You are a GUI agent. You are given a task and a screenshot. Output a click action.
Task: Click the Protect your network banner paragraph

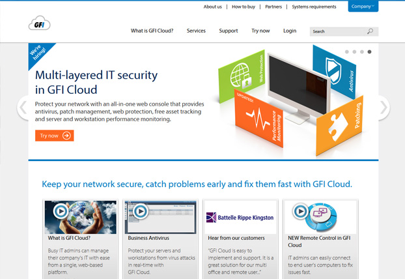pyautogui.click(x=119, y=111)
